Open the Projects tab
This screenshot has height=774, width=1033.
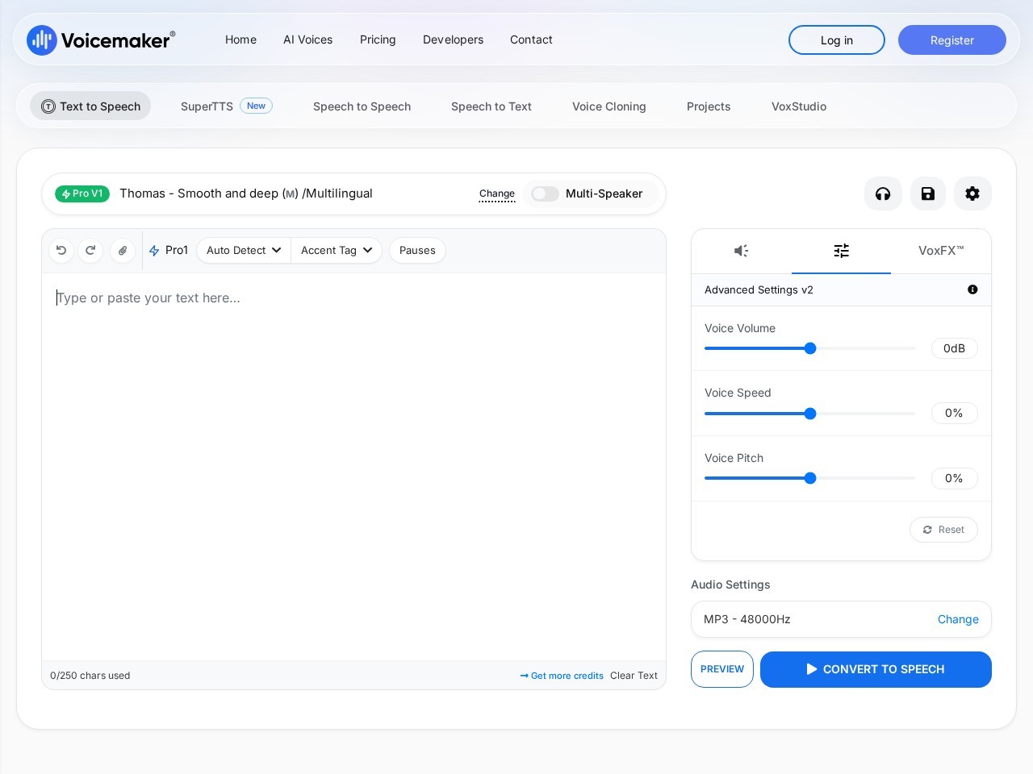pos(709,106)
